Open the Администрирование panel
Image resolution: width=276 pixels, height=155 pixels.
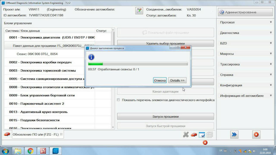click(245, 12)
